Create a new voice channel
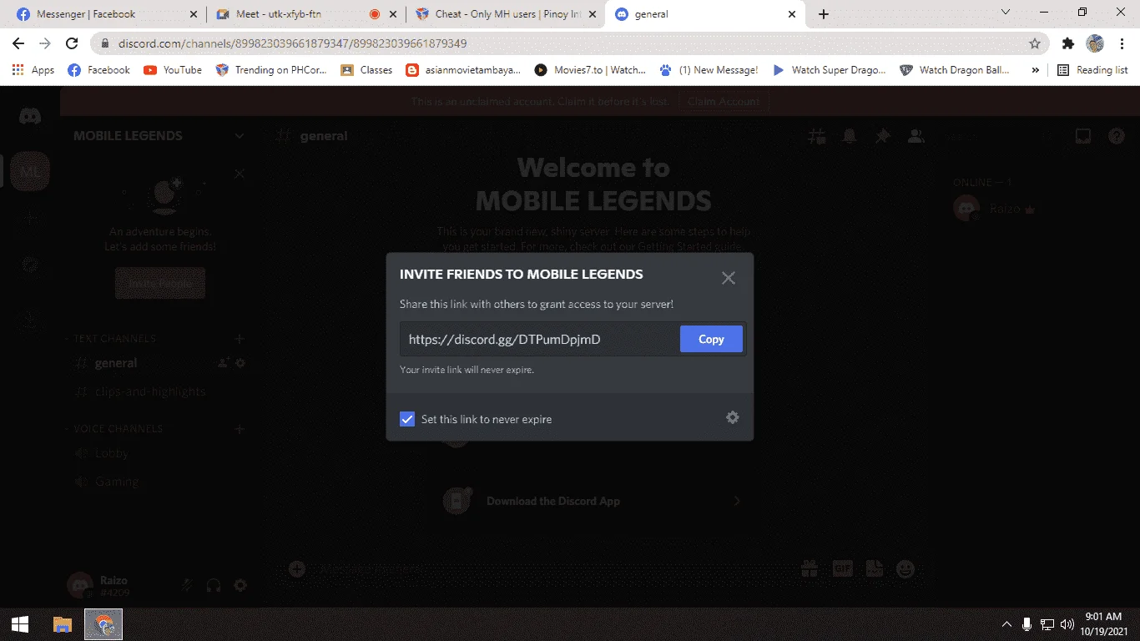Viewport: 1140px width, 641px height. coord(240,428)
